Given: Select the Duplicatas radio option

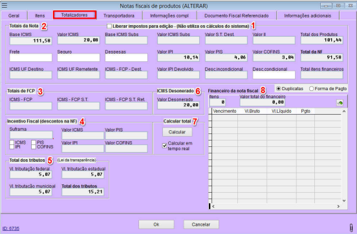Looking at the screenshot, I should tap(278, 88).
